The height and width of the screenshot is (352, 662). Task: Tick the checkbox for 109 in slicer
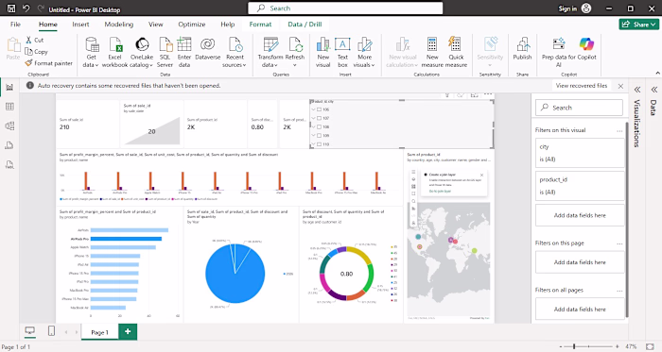click(x=320, y=136)
